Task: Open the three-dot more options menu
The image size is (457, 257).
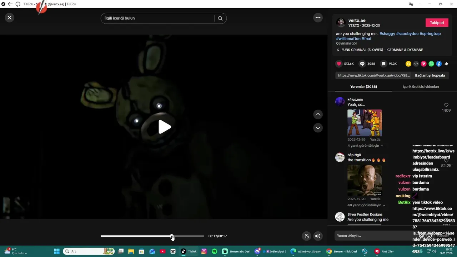Action: [318, 17]
